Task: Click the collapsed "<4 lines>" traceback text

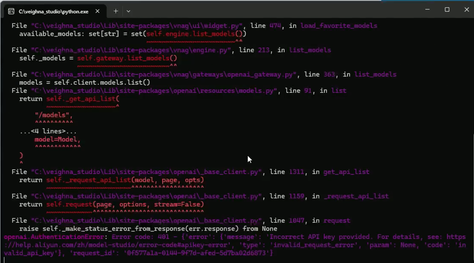Action: tap(48, 131)
